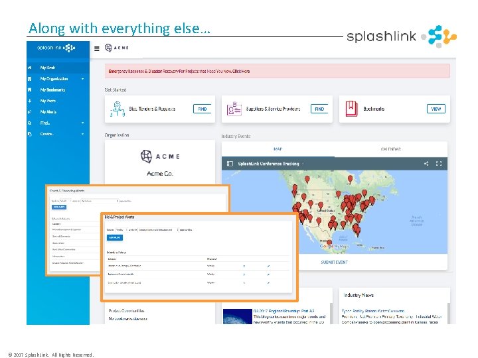Open the Q3 2017 Regional Roundup article link

coord(283,311)
